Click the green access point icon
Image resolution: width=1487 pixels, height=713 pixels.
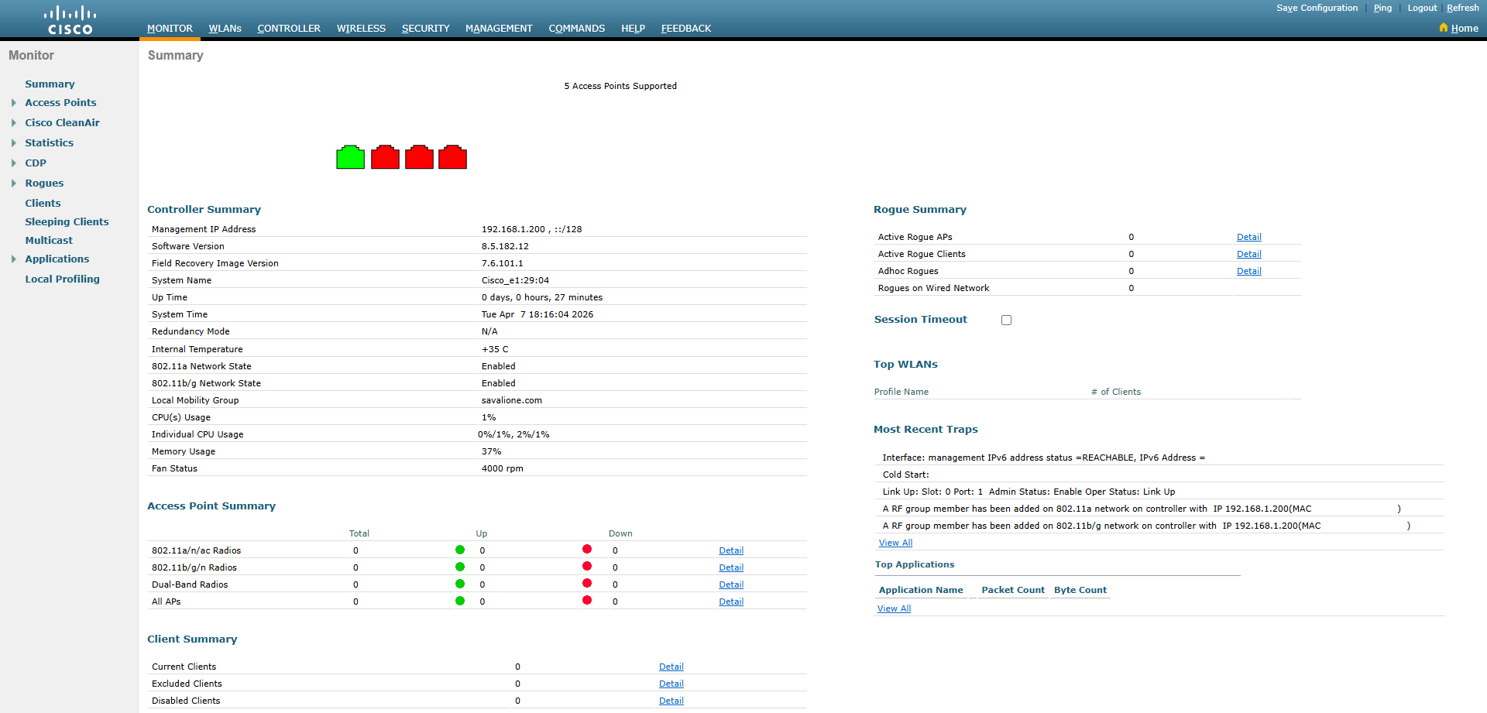350,156
